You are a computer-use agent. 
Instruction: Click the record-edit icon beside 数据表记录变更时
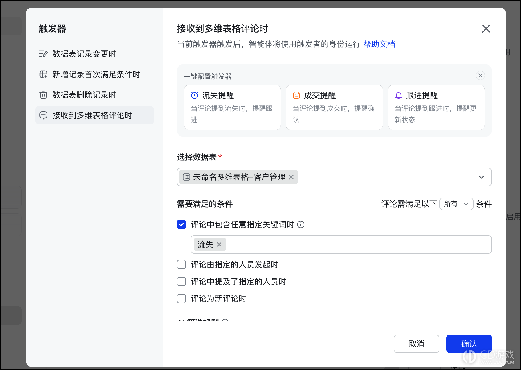click(43, 54)
